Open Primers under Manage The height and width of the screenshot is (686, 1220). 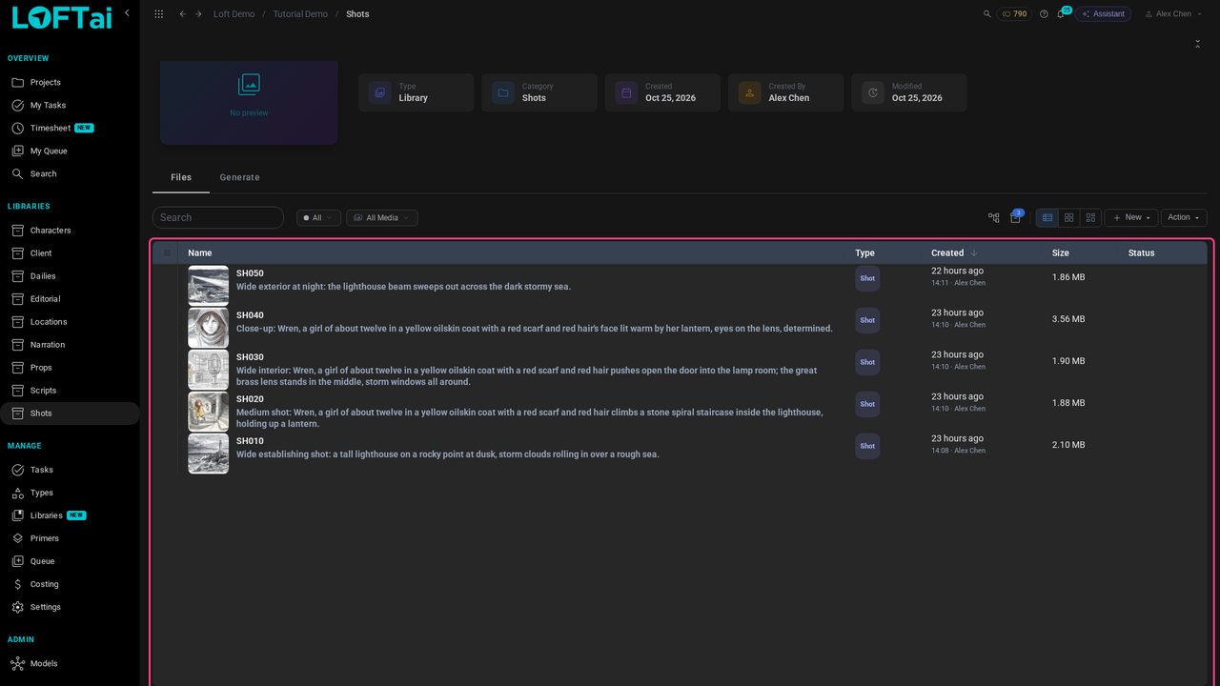70,538
